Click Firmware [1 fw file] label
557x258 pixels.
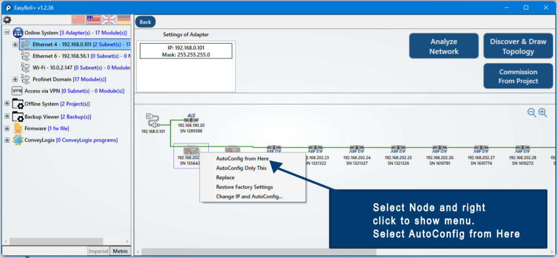pyautogui.click(x=47, y=128)
